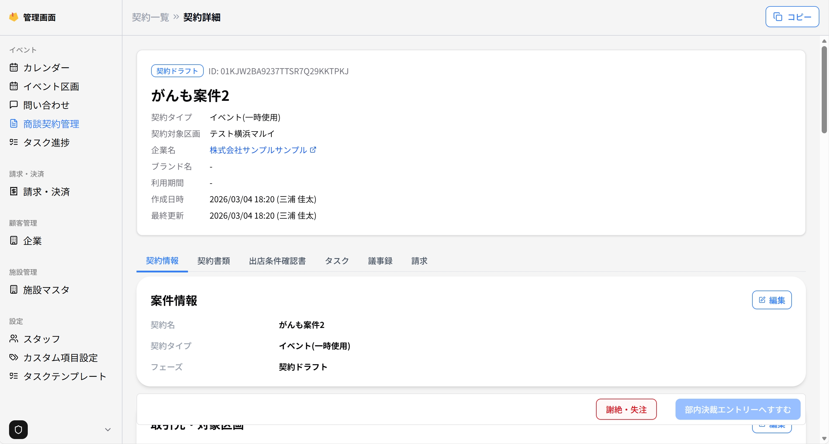Open スタッフ settings in the sidebar
The image size is (829, 444).
[x=42, y=339]
